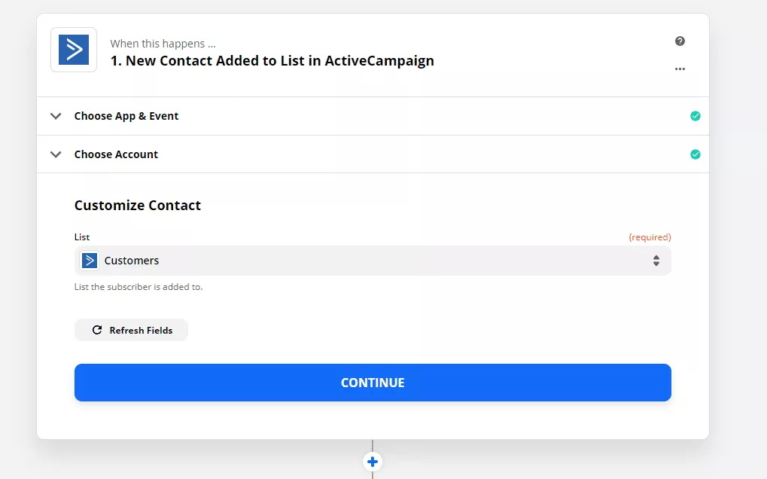Expand the Choose Account chevron
Viewport: 767px width, 479px height.
(56, 154)
